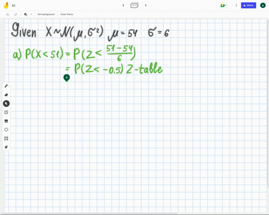Open the Jamboard home logo

(x=6, y=6)
